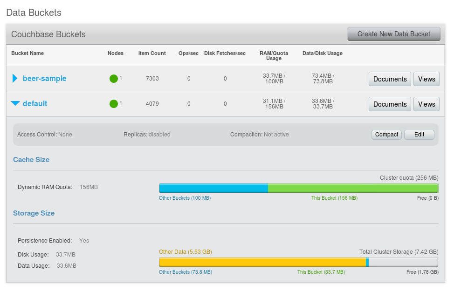Image resolution: width=454 pixels, height=291 pixels.
Task: Click the blue Other Buckets RAM bar segment
Action: 213,188
